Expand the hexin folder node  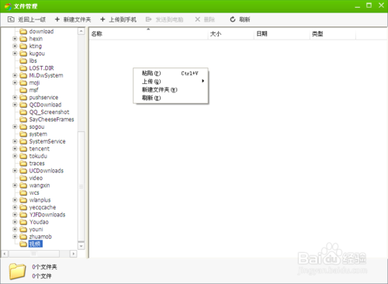15,39
